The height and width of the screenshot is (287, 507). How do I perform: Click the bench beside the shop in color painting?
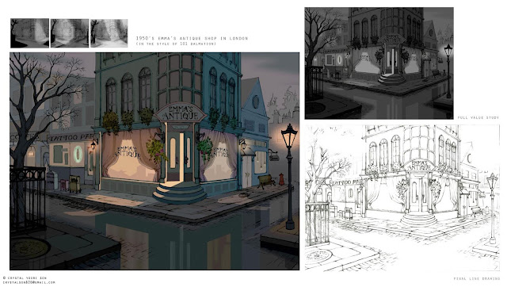(266, 182)
